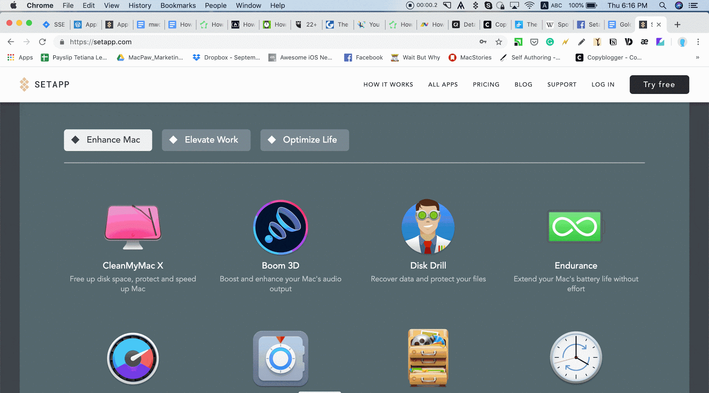Visit the BLOG link

[x=523, y=85]
